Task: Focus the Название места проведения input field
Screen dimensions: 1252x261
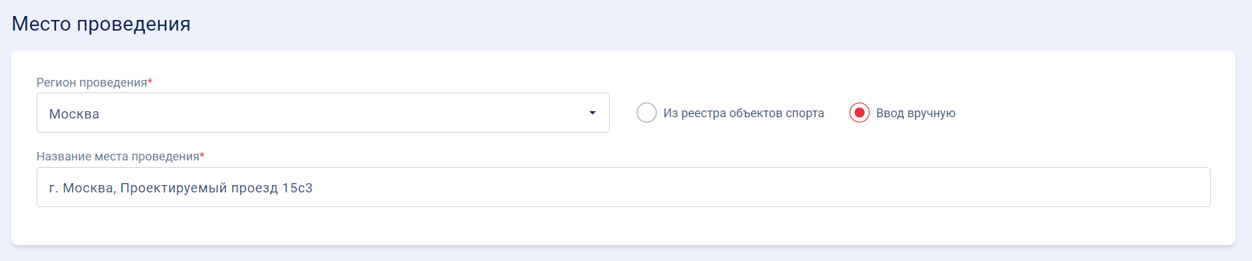Action: (x=623, y=187)
